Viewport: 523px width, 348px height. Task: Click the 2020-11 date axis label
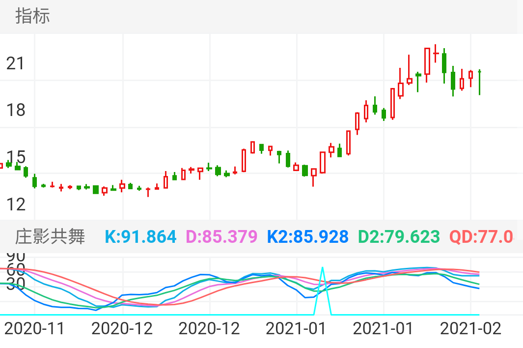click(x=34, y=328)
